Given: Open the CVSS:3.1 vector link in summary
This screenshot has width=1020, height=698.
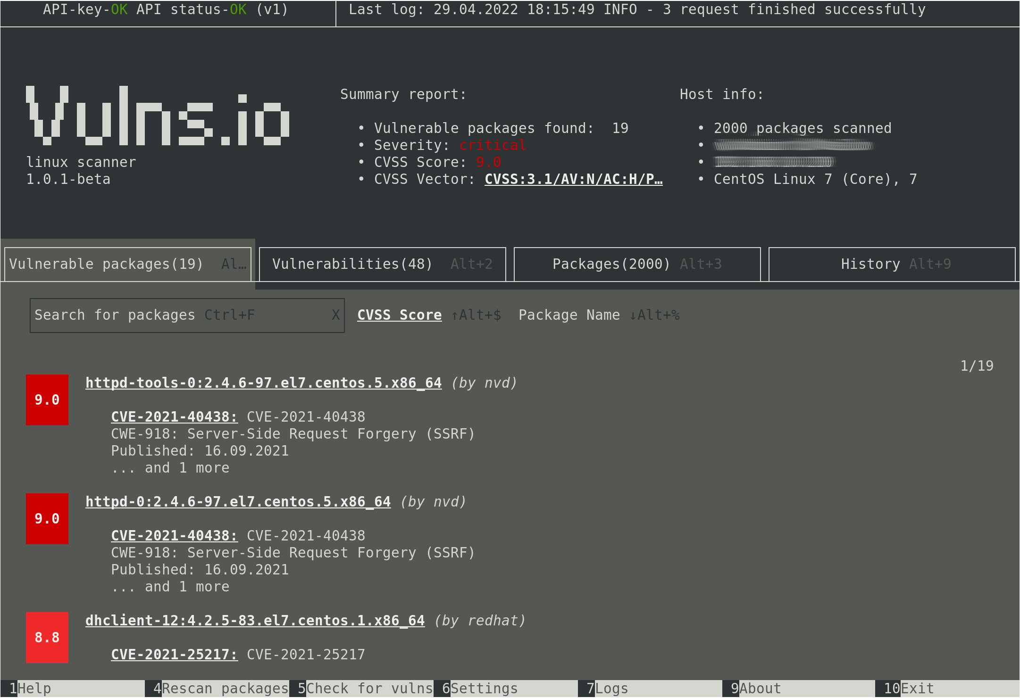Looking at the screenshot, I should pos(574,179).
